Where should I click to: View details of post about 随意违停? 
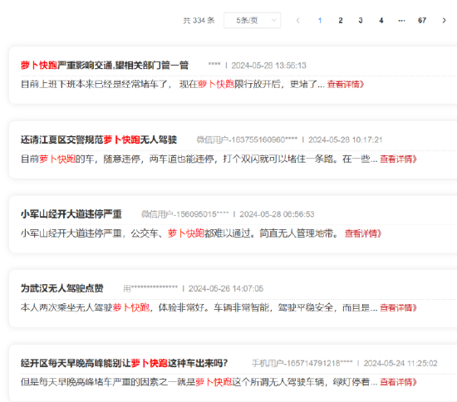click(398, 159)
